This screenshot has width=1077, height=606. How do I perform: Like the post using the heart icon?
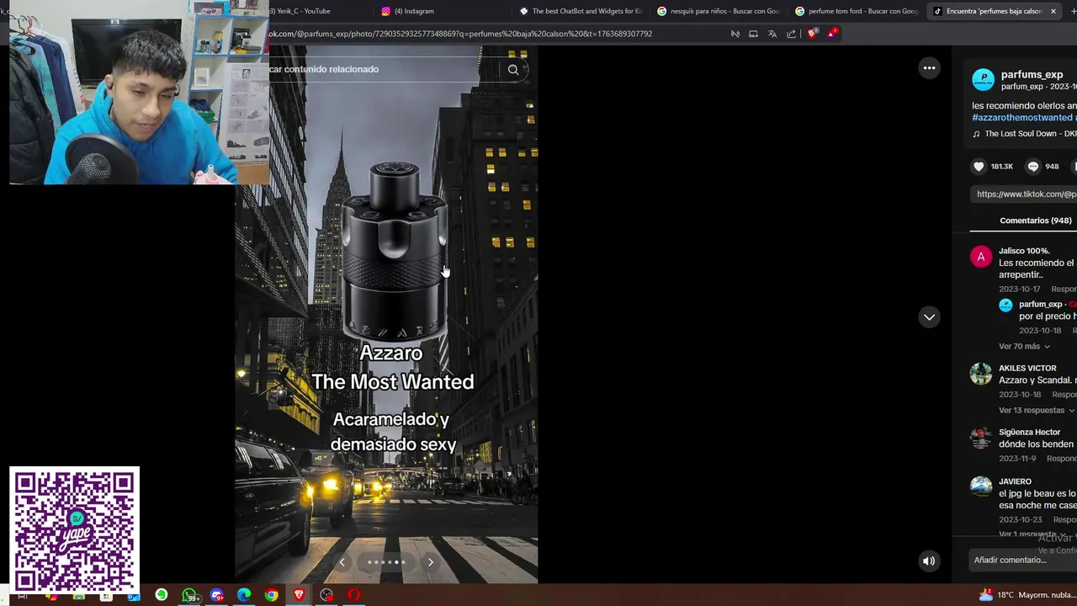(x=979, y=167)
